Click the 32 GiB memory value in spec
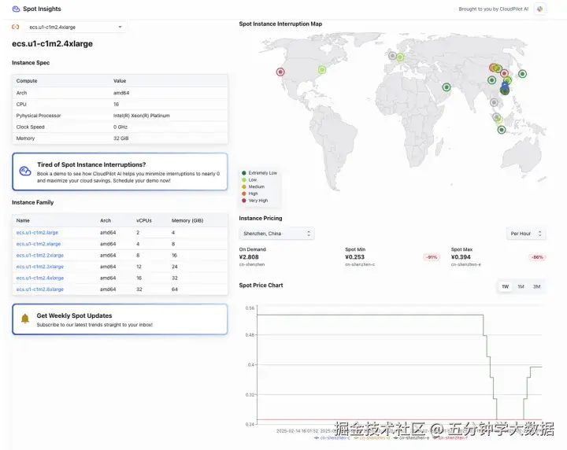The image size is (567, 450). tap(120, 138)
